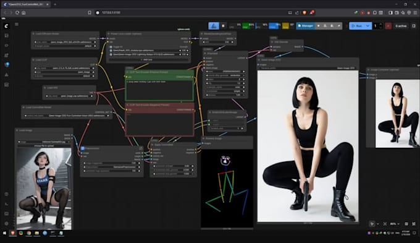The height and width of the screenshot is (243, 420).
Task: Collapse the Power Lora Loader node
Action: point(109,34)
